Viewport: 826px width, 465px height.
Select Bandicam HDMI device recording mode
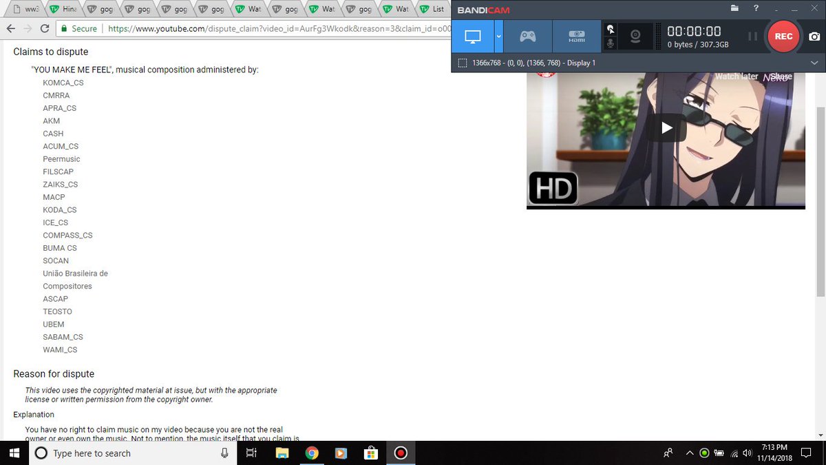tap(576, 37)
